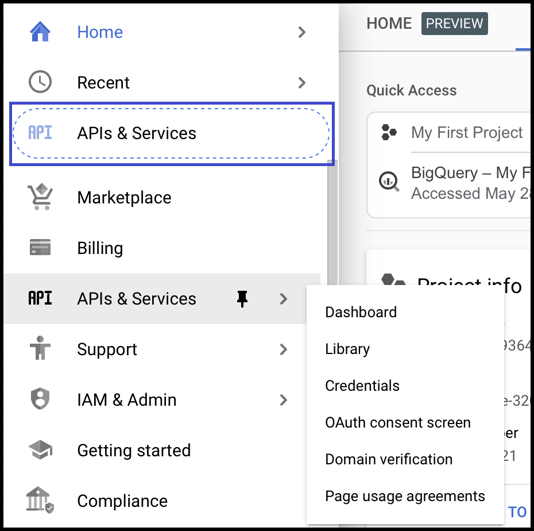The width and height of the screenshot is (534, 531).
Task: Expand the Home menu item
Action: 302,32
